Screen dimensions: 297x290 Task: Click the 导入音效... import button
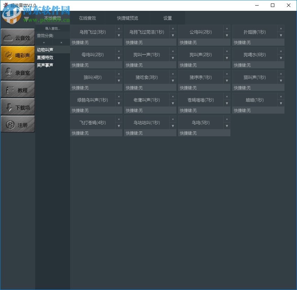click(53, 29)
